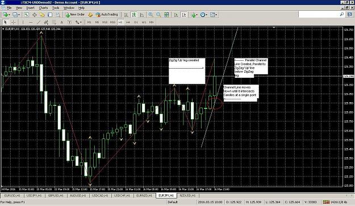The image size is (355, 206).
Task: Switch timeframe to H4
Action: coord(128,22)
